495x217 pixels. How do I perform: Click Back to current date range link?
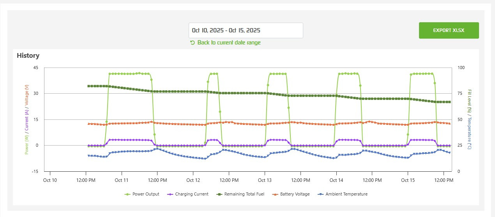[229, 43]
